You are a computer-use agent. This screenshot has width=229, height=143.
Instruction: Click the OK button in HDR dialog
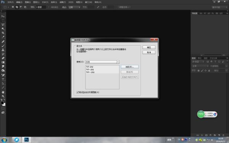[x=149, y=47]
